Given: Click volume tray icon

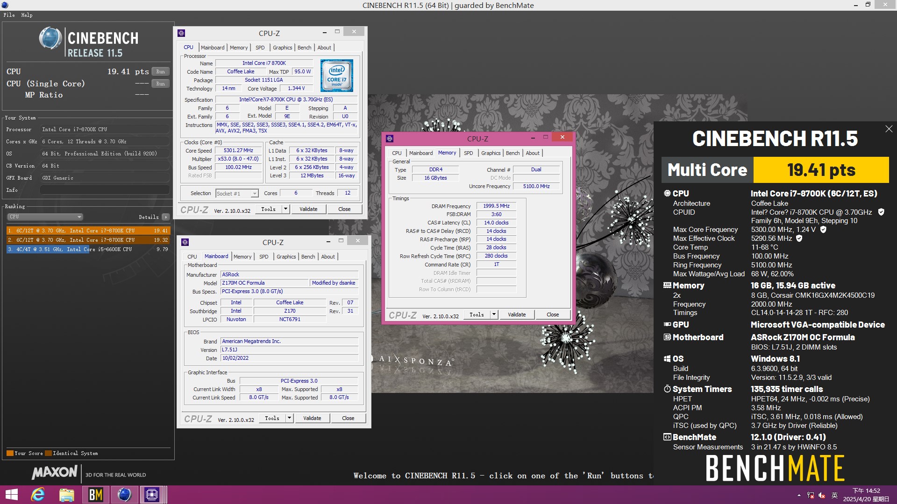Looking at the screenshot, I should point(822,495).
